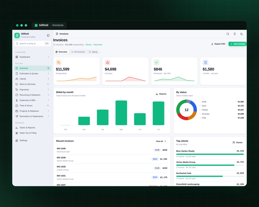The width and height of the screenshot is (259, 207).
Task: Click the billfold · Invoices window tab
Action: (49, 25)
